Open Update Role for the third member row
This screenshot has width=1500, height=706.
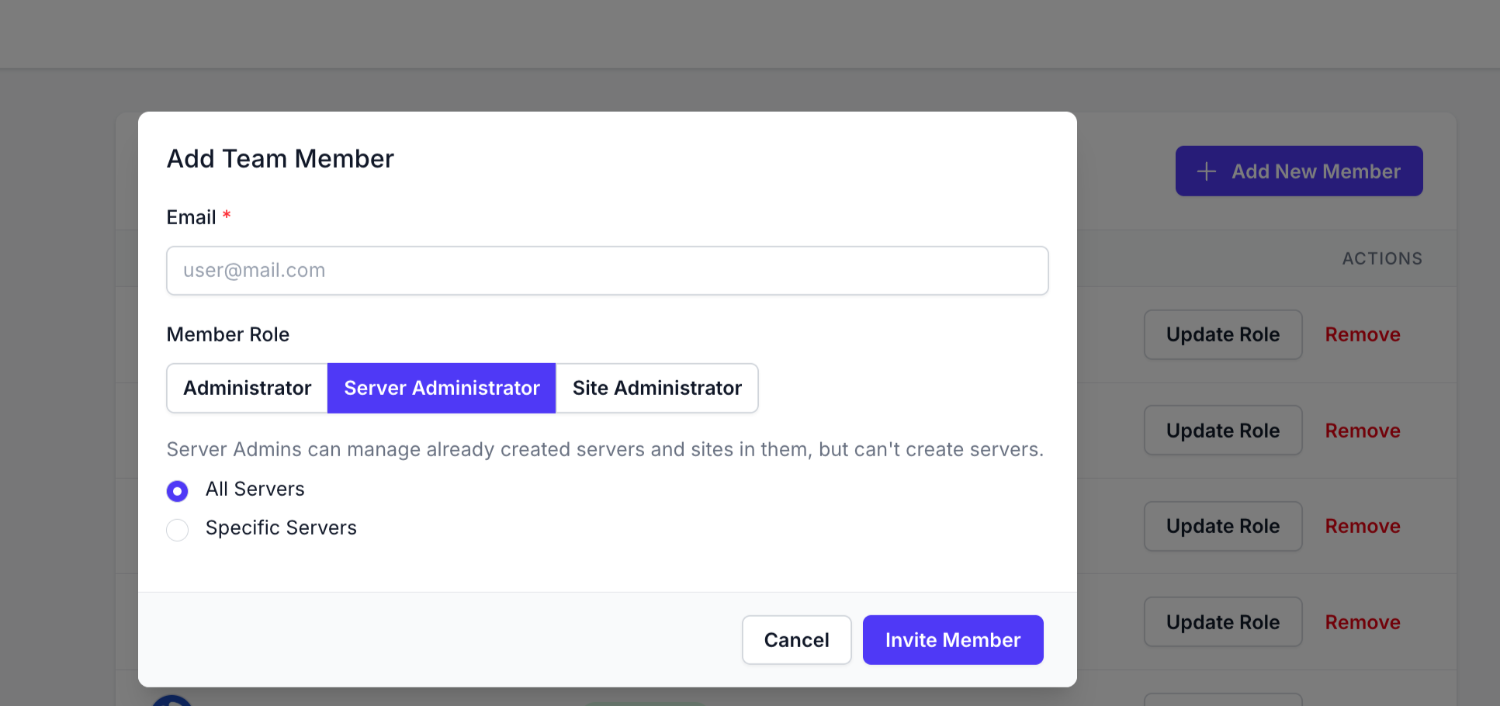1222,526
